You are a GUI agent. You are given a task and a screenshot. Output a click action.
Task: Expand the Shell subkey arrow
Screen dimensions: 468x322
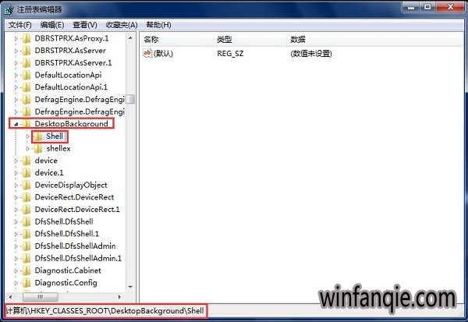pyautogui.click(x=28, y=136)
